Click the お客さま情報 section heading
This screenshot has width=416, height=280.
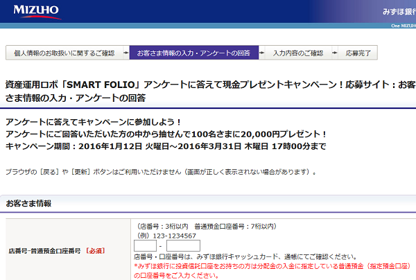(28, 203)
